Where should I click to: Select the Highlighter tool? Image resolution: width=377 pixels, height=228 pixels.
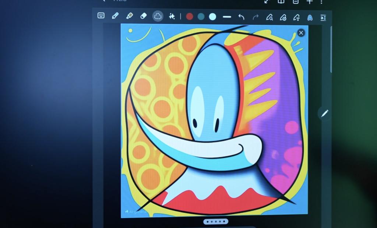(129, 16)
